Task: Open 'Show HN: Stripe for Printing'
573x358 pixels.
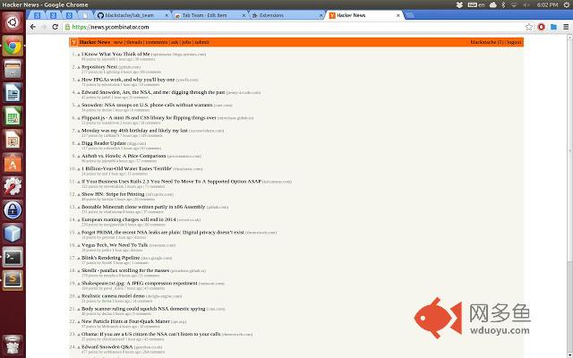Action: (113, 194)
